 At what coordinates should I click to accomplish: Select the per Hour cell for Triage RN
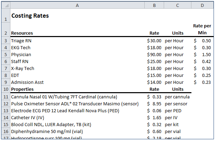click(178, 41)
